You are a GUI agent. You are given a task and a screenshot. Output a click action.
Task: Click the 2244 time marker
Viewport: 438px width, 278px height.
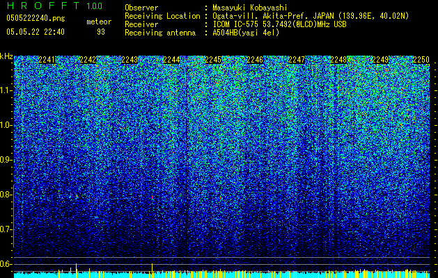click(x=171, y=60)
